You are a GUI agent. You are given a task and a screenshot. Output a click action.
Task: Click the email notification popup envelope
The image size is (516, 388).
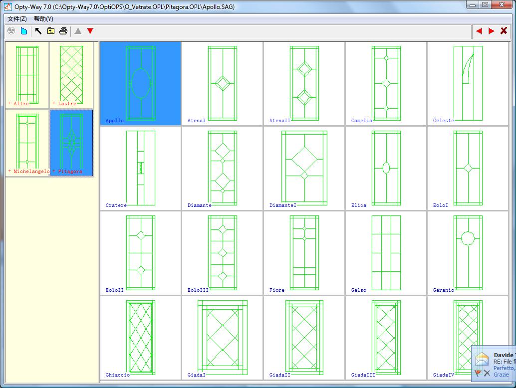click(482, 359)
